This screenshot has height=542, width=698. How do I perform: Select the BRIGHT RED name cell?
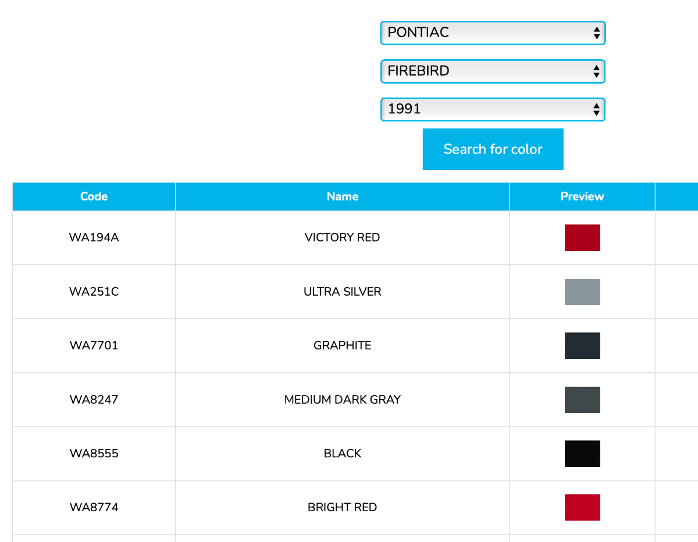342,507
